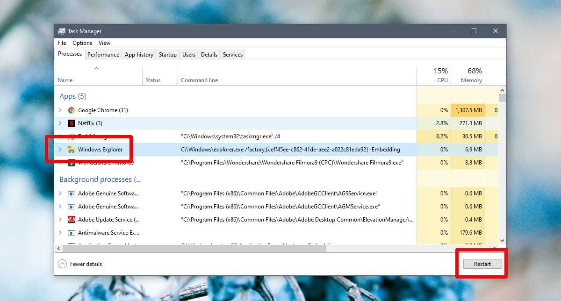Open the Options menu
The image size is (561, 301).
(82, 43)
